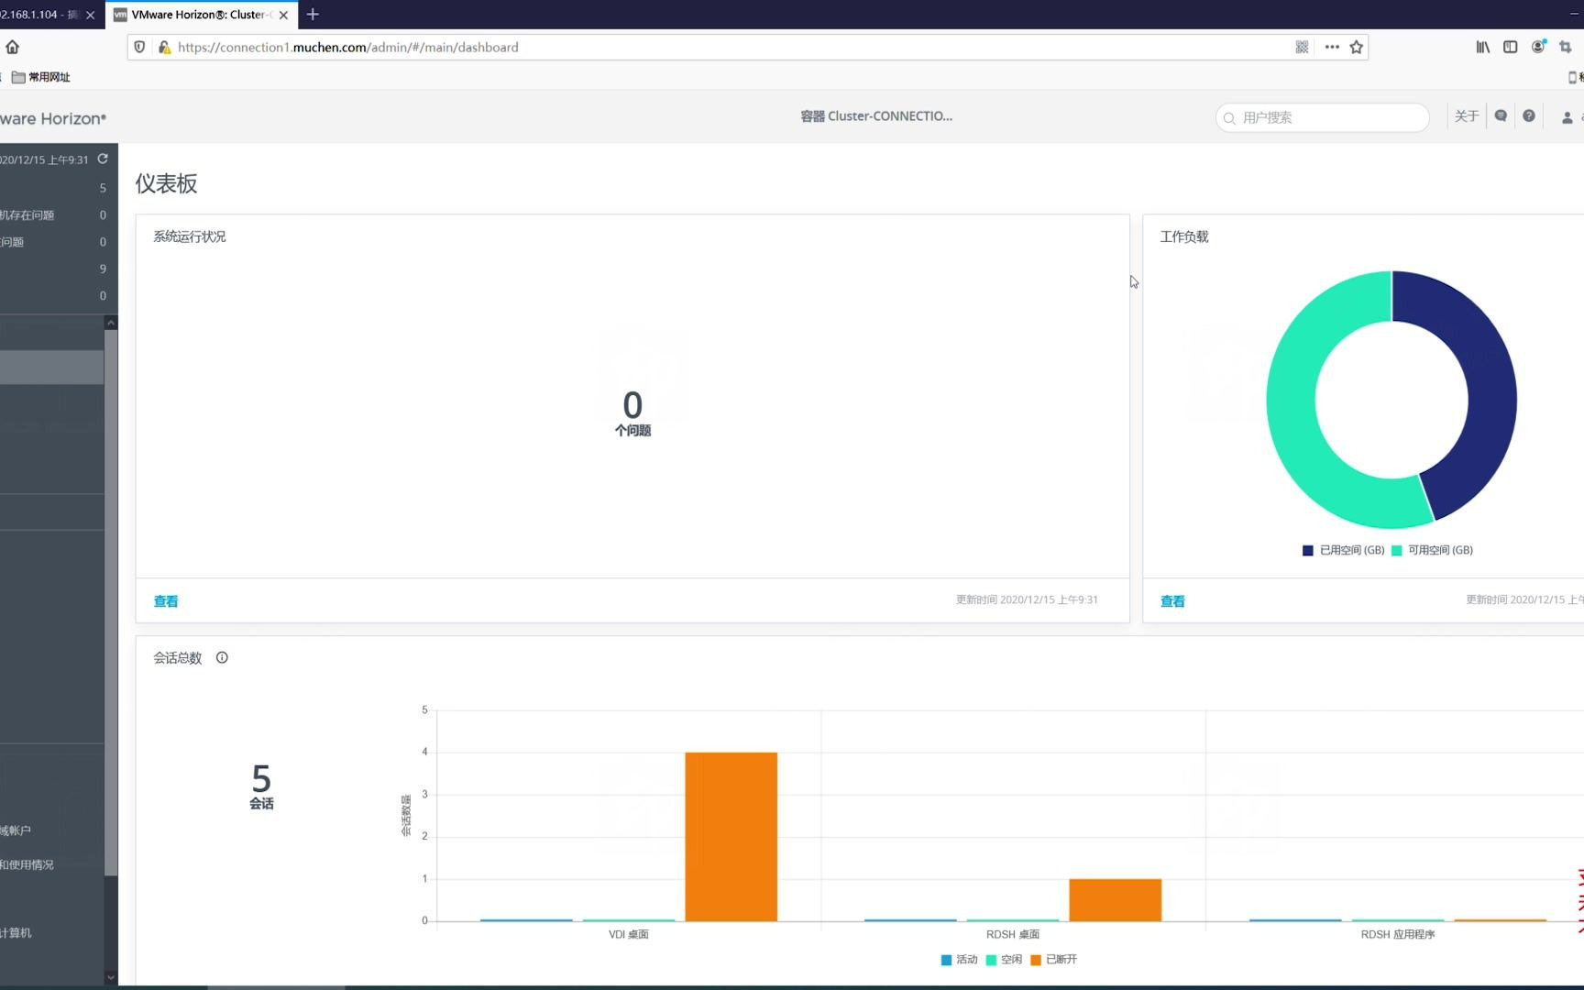This screenshot has height=990, width=1584.
Task: Open the Horizon help question mark
Action: point(1529,115)
